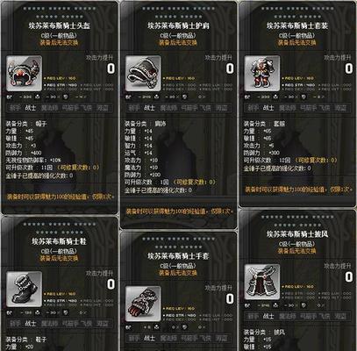Click the title 埃苏莱布斯骑士头盔
This screenshot has width=357, height=351.
pyautogui.click(x=60, y=25)
